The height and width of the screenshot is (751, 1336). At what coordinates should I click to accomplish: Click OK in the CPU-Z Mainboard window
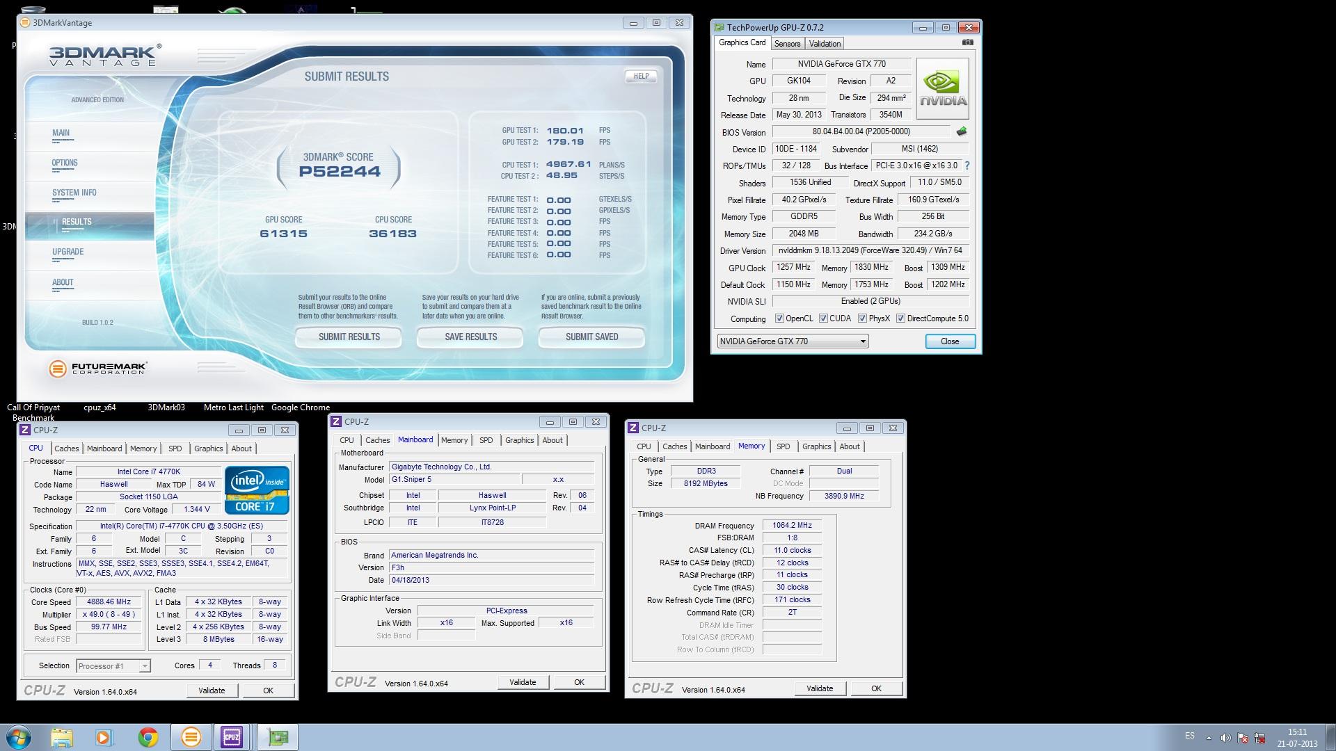coord(579,682)
